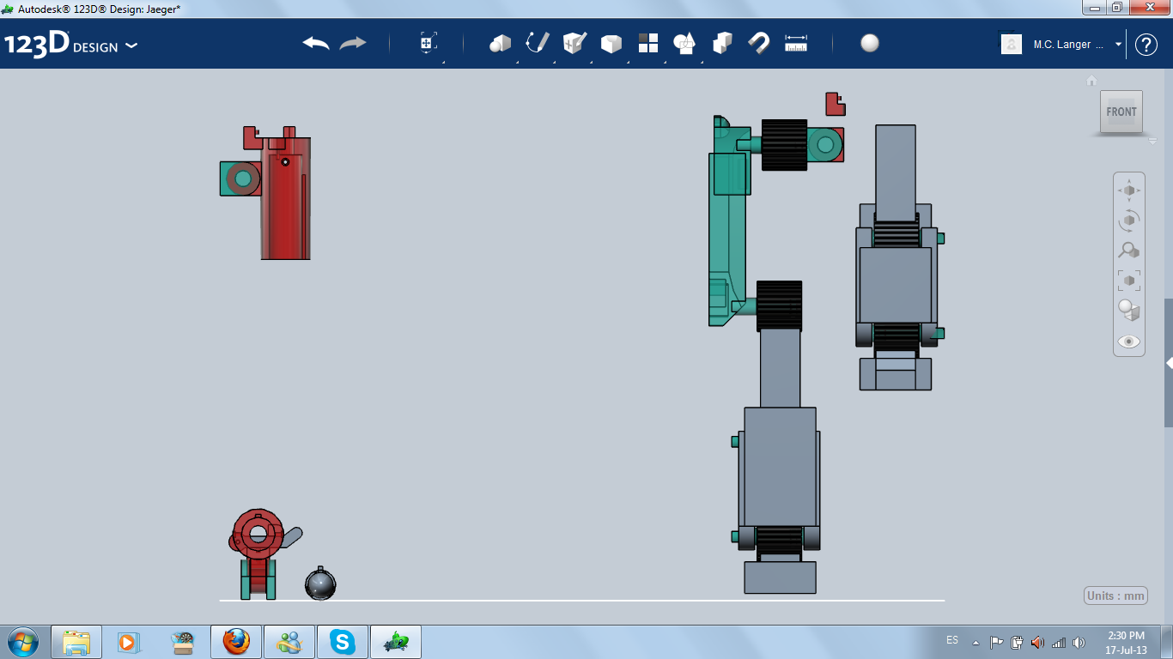Expand the M.C. Langer account dropdown
Viewport: 1173px width, 659px height.
click(x=1118, y=44)
